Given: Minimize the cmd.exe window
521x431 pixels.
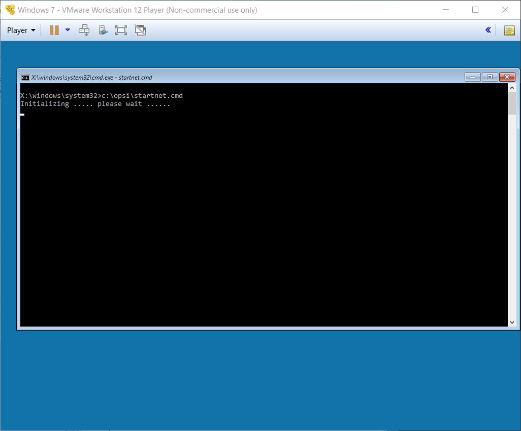Looking at the screenshot, I should (472, 77).
